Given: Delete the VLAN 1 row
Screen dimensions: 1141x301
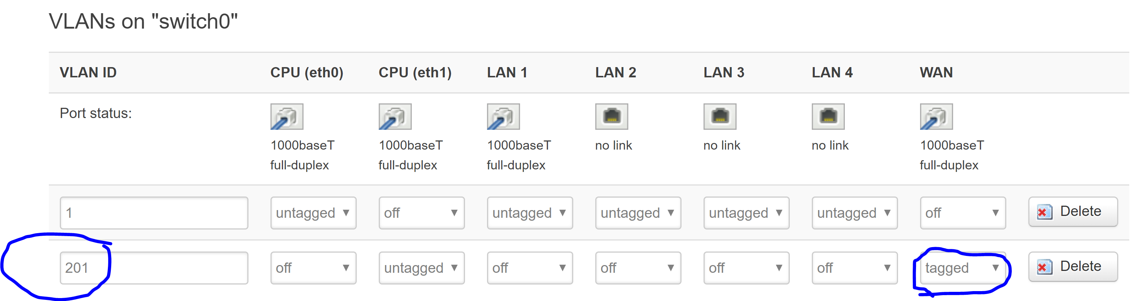Looking at the screenshot, I should 1073,212.
